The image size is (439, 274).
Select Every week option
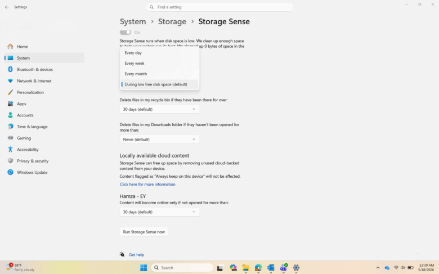click(x=160, y=63)
